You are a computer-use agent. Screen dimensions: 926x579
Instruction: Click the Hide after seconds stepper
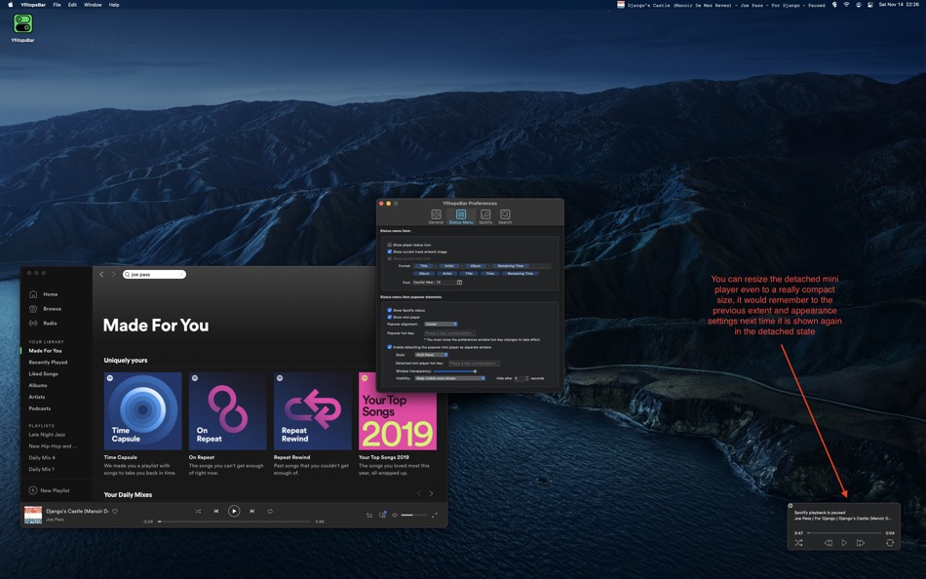(526, 378)
